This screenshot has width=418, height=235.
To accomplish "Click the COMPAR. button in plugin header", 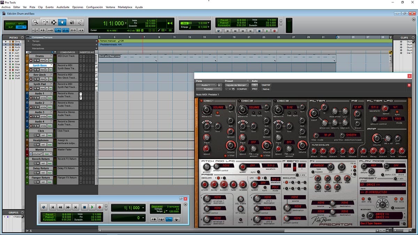I will coord(242,89).
